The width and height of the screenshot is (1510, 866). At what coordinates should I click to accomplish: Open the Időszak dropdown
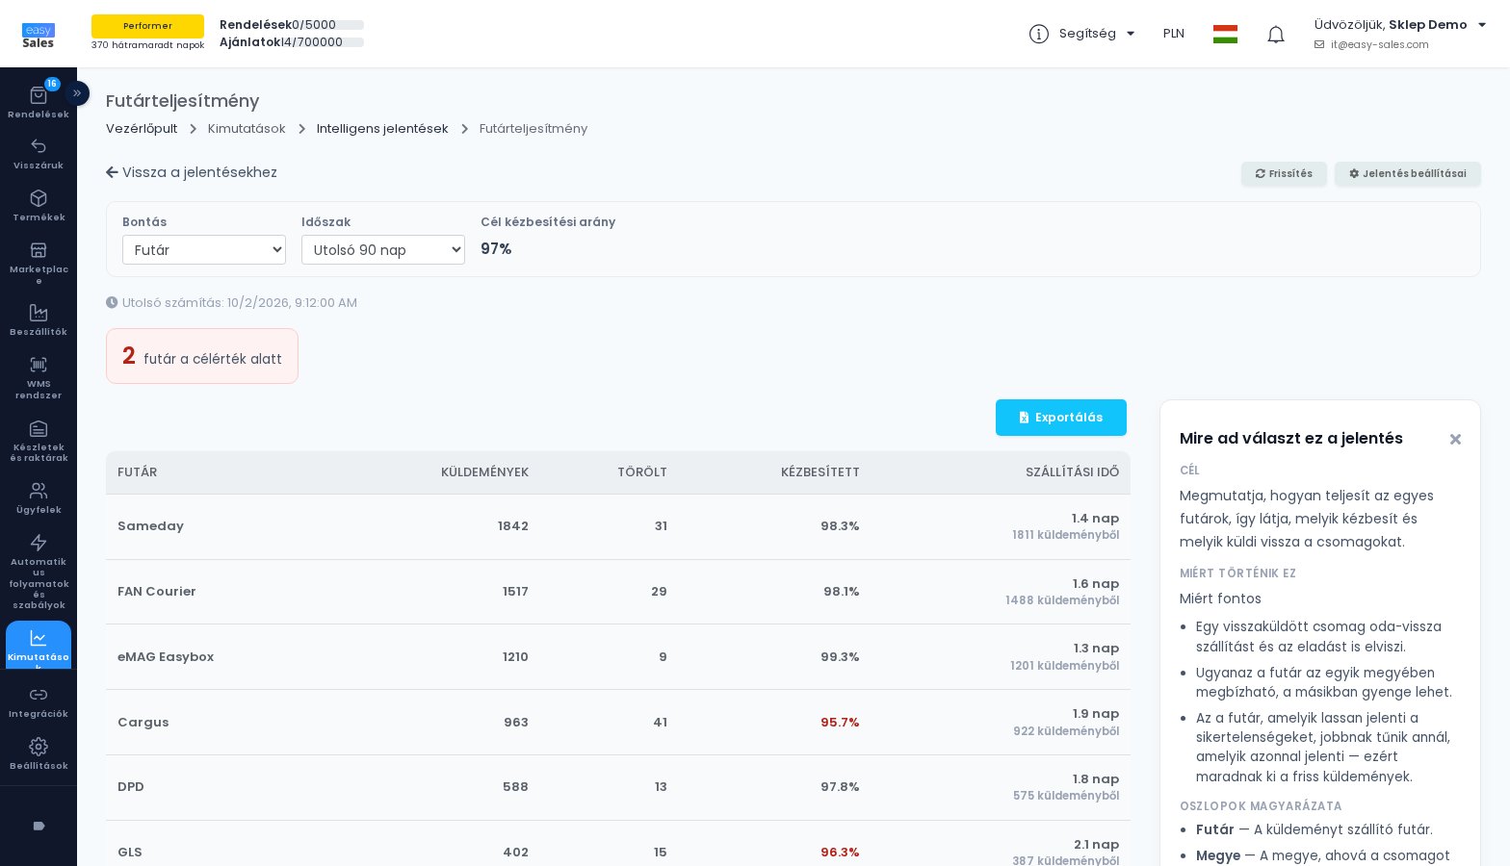tap(383, 250)
